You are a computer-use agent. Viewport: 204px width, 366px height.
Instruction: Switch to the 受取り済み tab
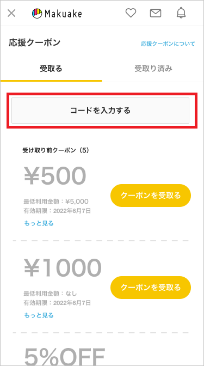(x=153, y=69)
